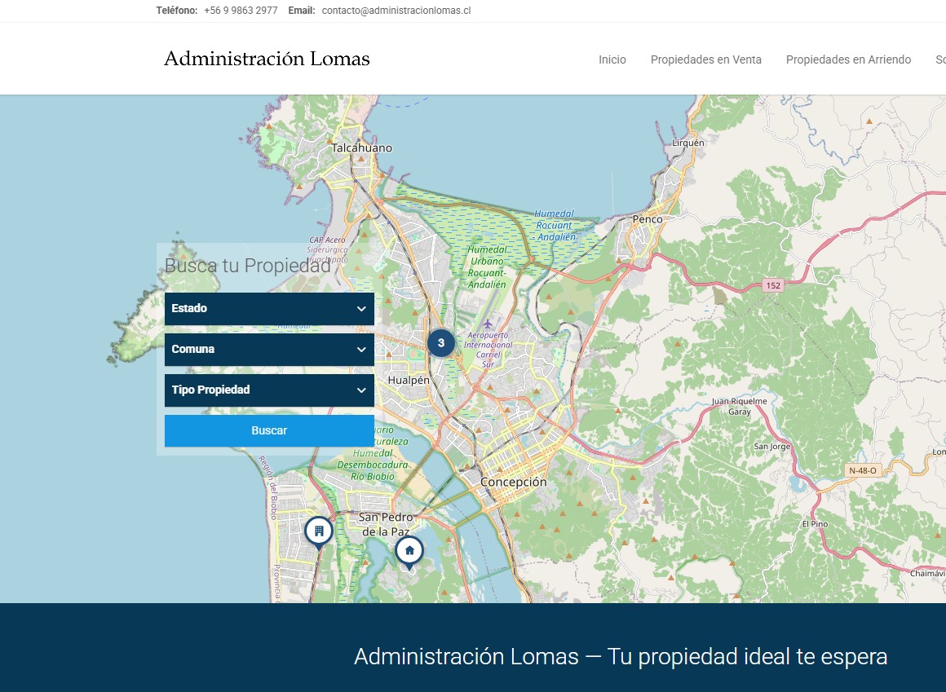Click the Busca tu Propiedad heading

point(247,266)
